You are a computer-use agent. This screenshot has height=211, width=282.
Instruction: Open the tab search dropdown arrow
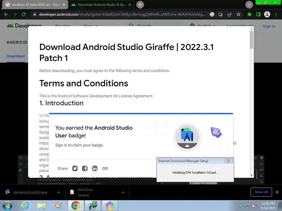tap(249, 5)
